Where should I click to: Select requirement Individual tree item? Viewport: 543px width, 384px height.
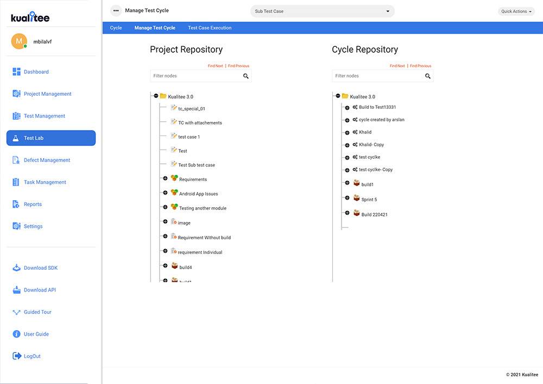(200, 252)
